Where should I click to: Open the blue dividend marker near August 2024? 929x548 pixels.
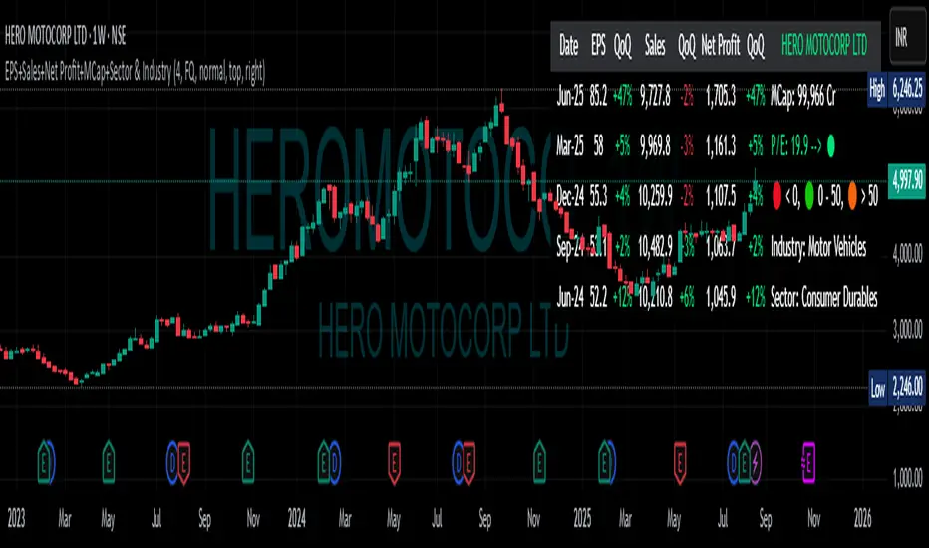point(458,462)
